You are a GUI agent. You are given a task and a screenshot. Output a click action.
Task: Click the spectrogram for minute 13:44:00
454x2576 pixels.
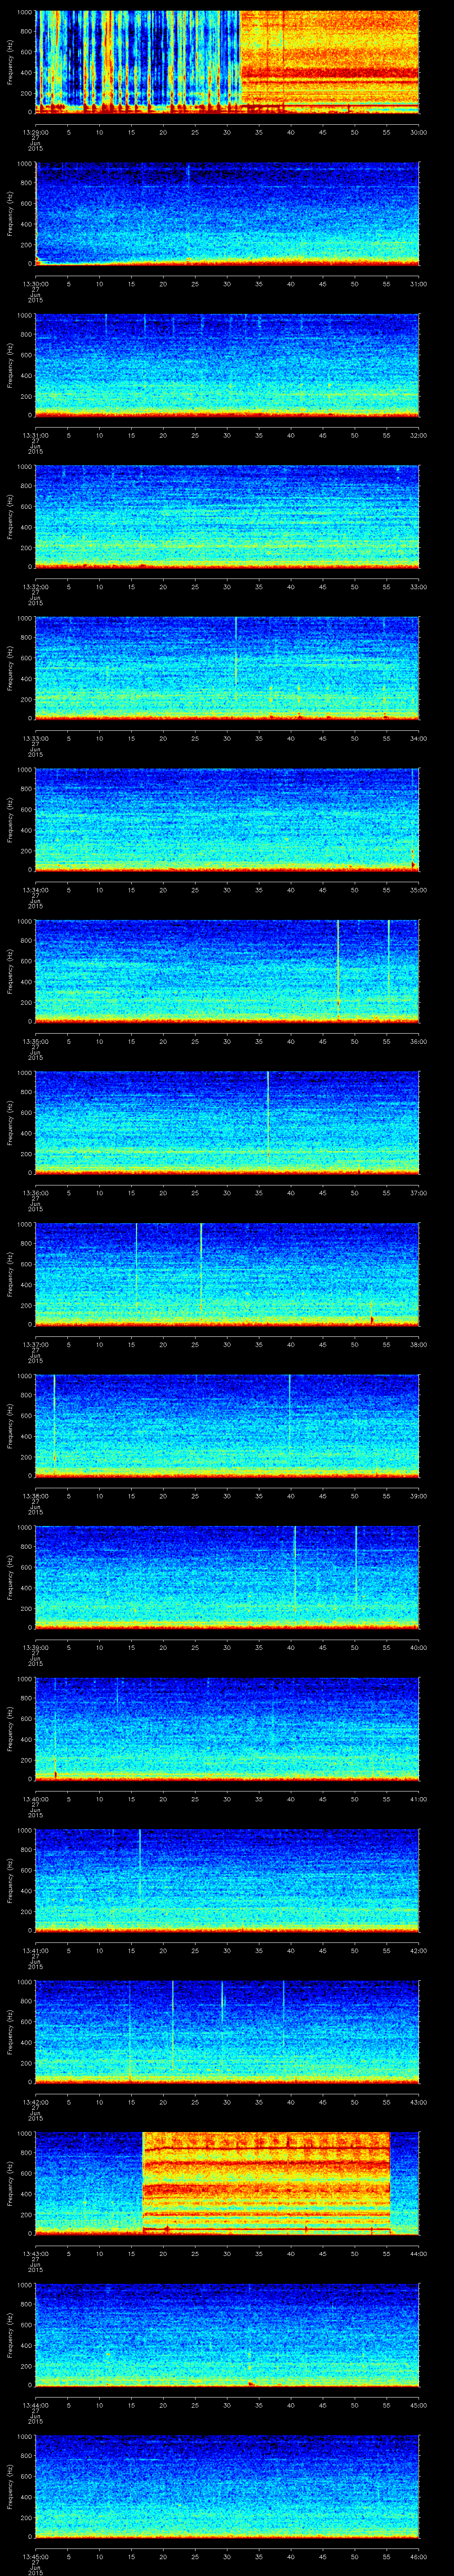(227, 2334)
